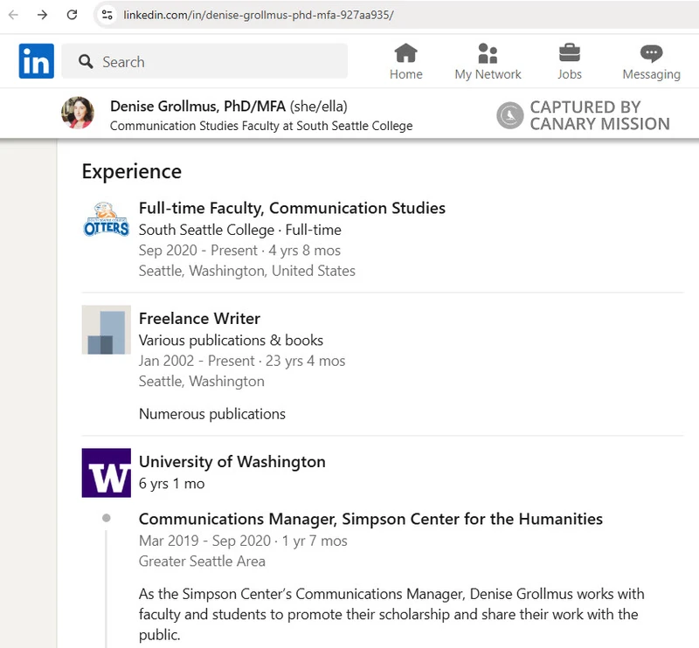Image resolution: width=699 pixels, height=648 pixels.
Task: Open the Freelance Writer position title
Action: coord(199,319)
